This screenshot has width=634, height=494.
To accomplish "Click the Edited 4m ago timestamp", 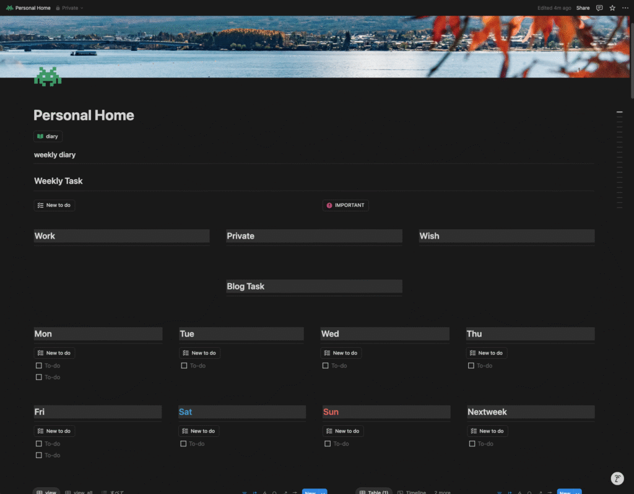I will coord(554,7).
